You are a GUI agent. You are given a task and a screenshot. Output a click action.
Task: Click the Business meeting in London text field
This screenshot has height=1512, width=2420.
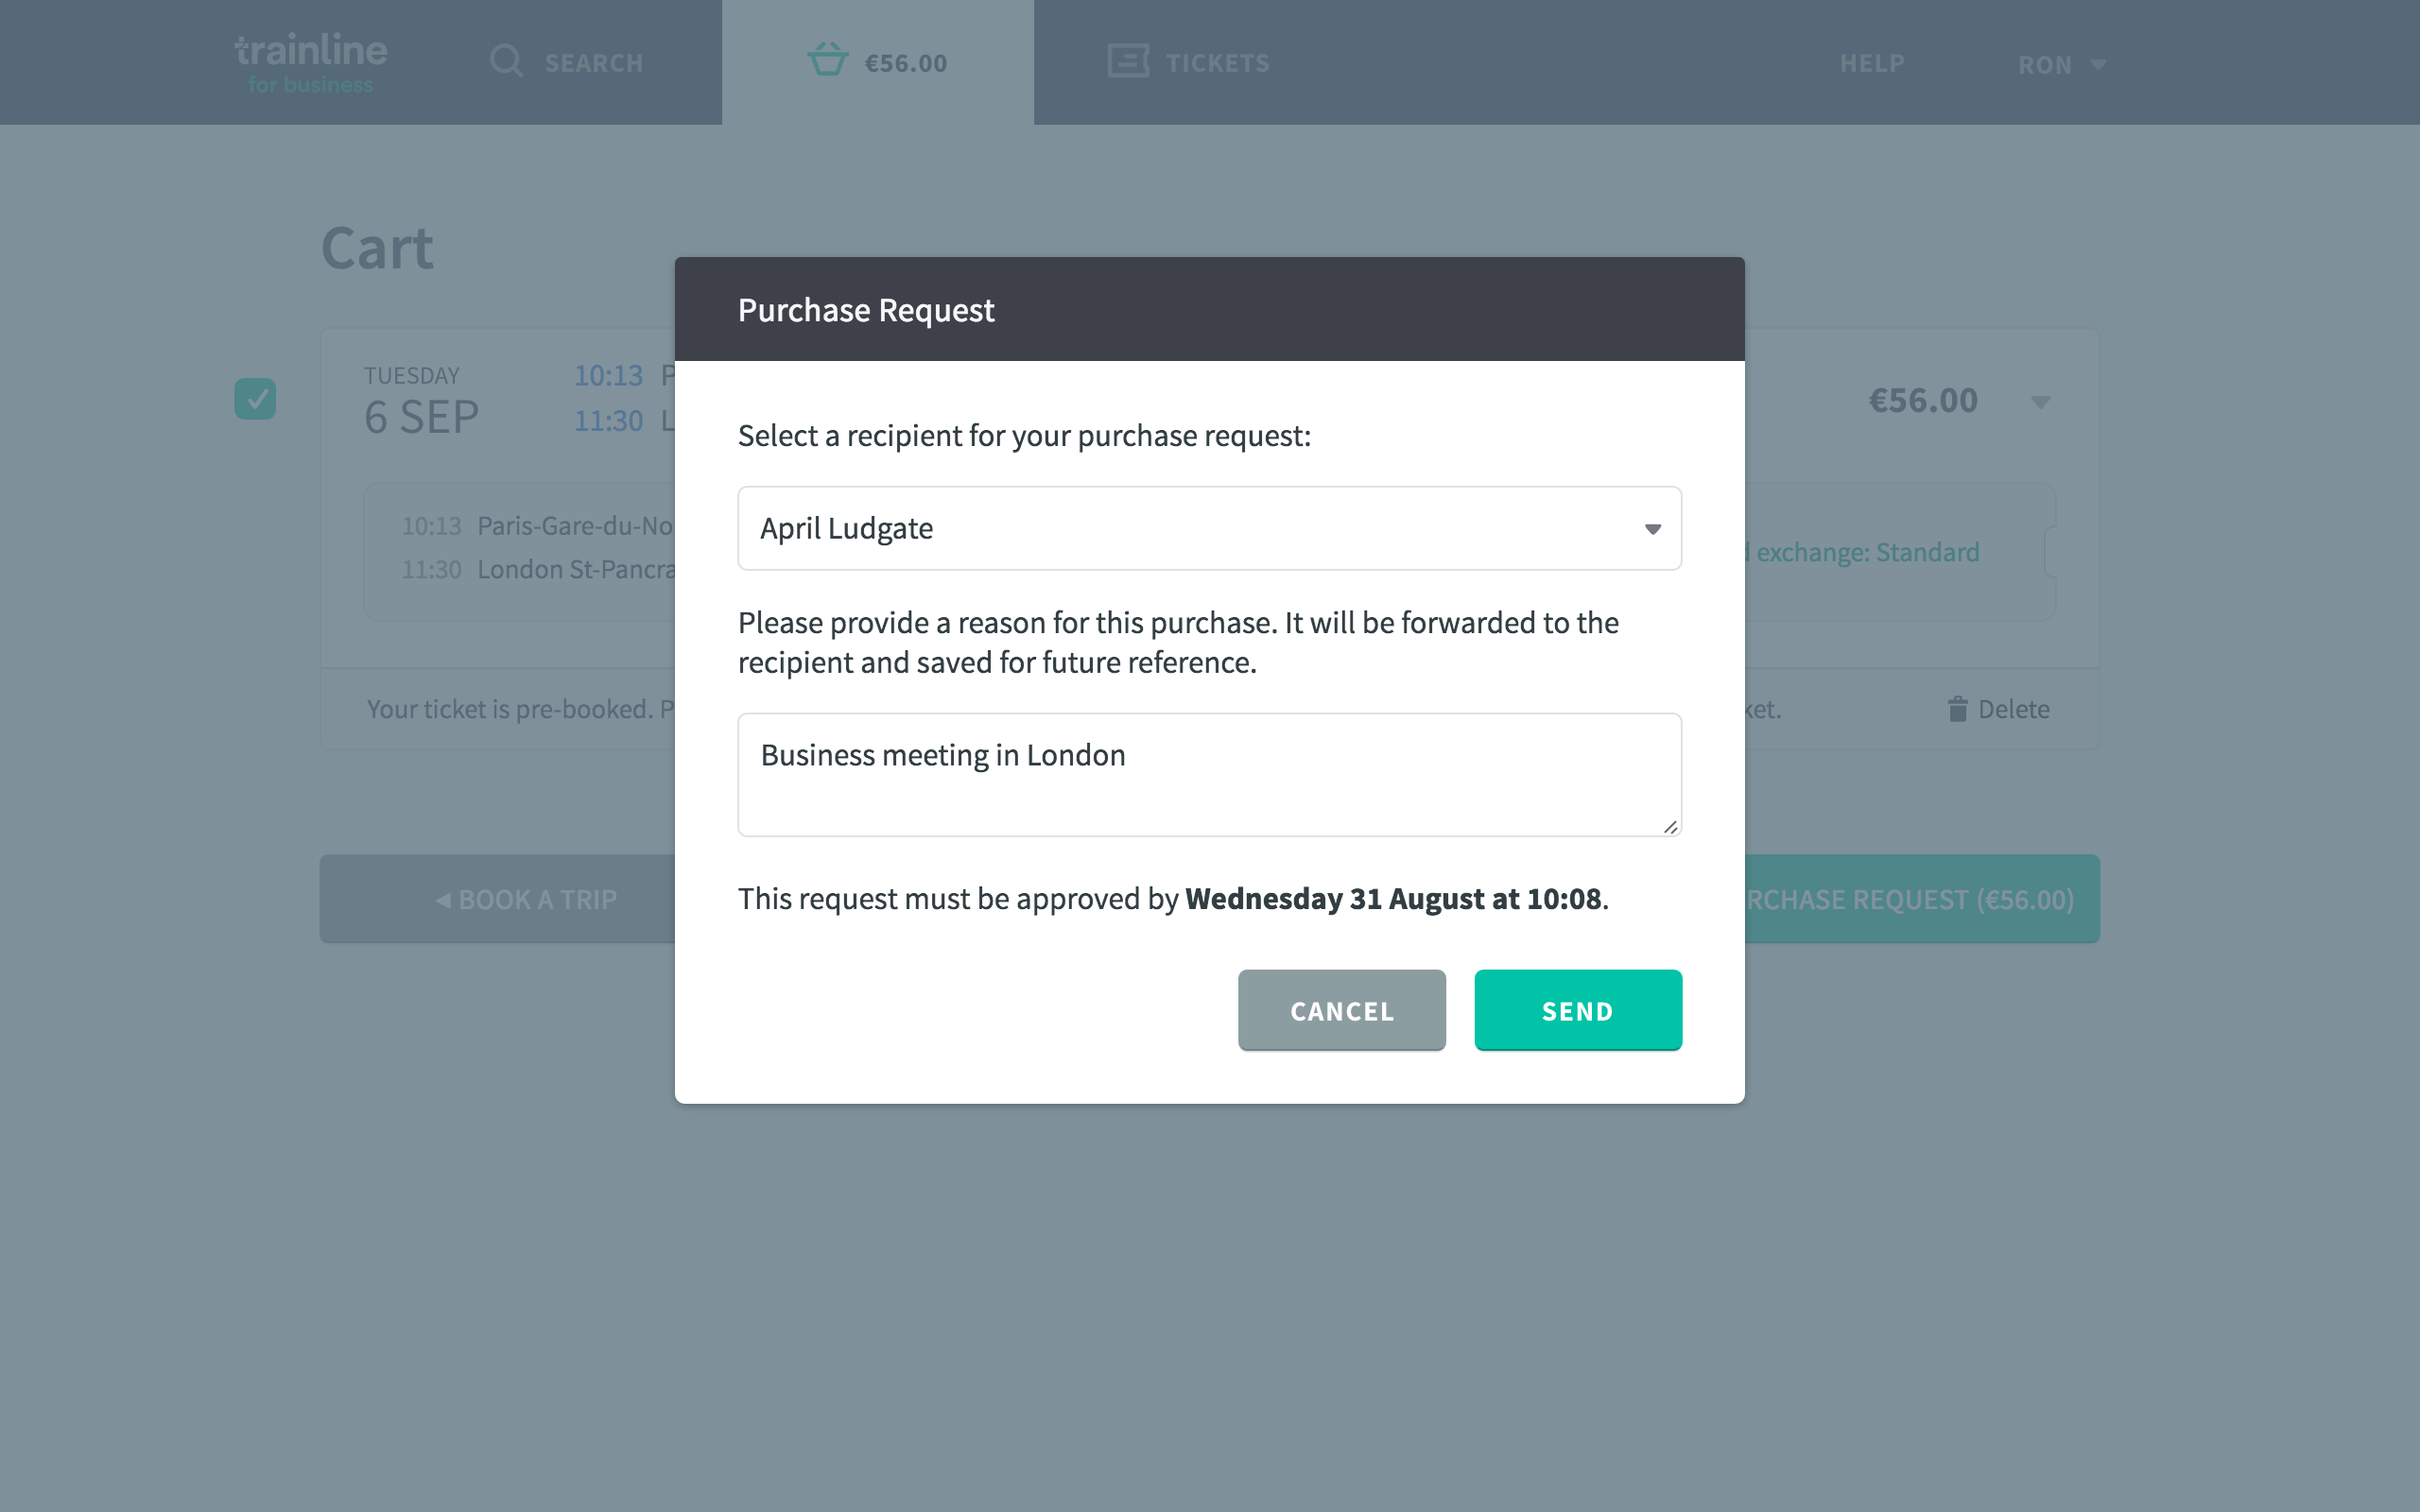(x=1209, y=774)
